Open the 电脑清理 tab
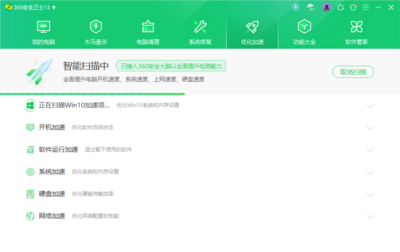400x252 pixels. click(148, 33)
